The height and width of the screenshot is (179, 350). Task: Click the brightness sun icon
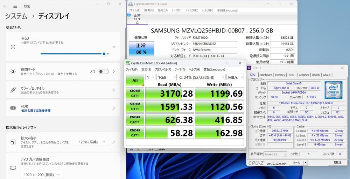(x=13, y=47)
